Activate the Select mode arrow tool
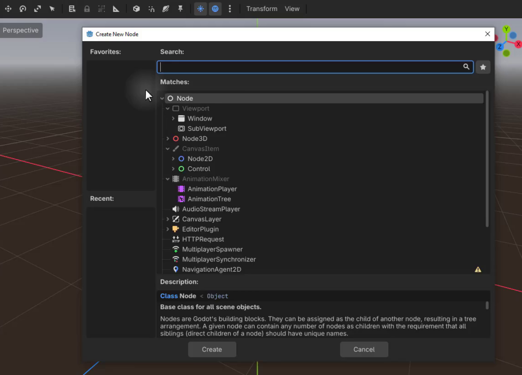This screenshot has width=522, height=375. (x=52, y=9)
